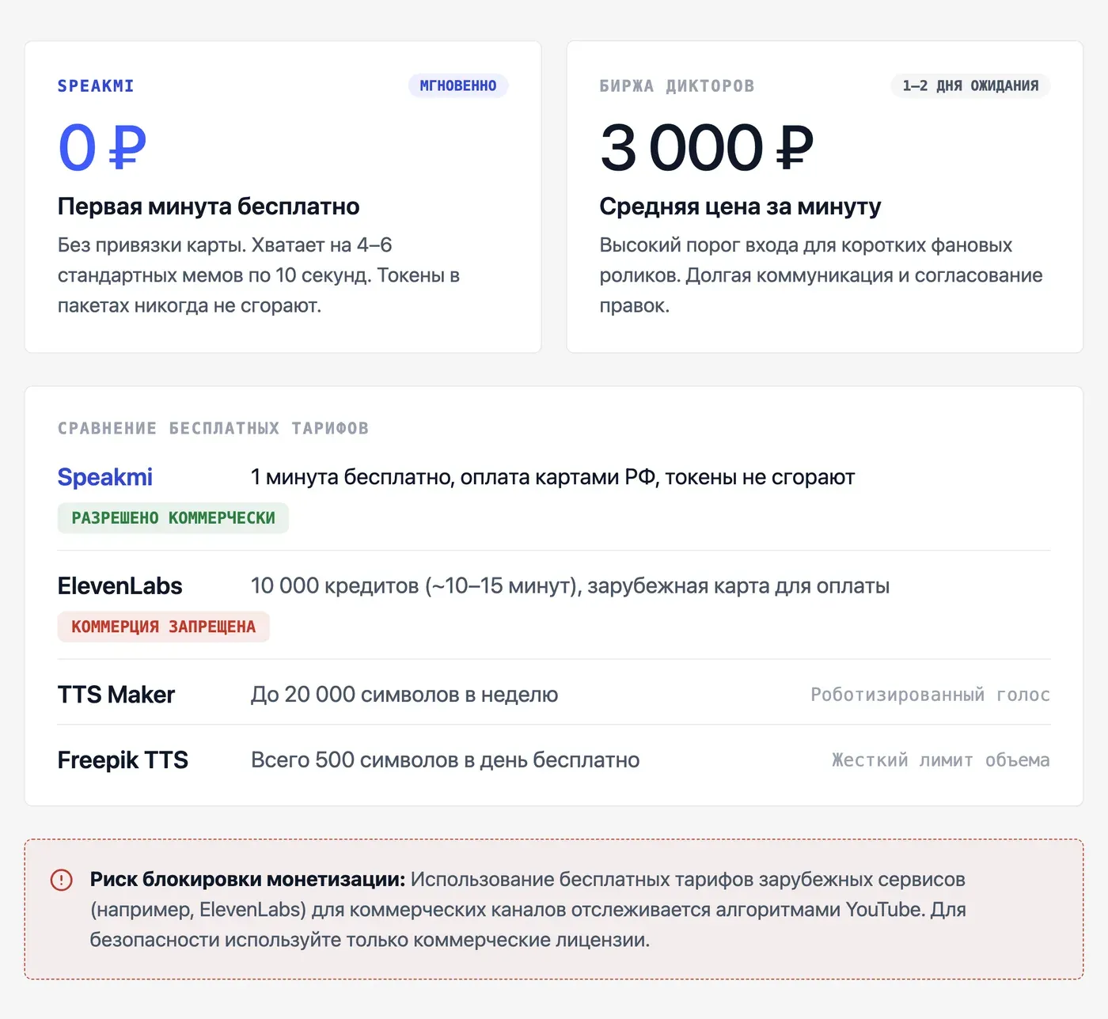Image resolution: width=1108 pixels, height=1019 pixels.
Task: Click the warning icon in the risk notice
Action: point(61,880)
